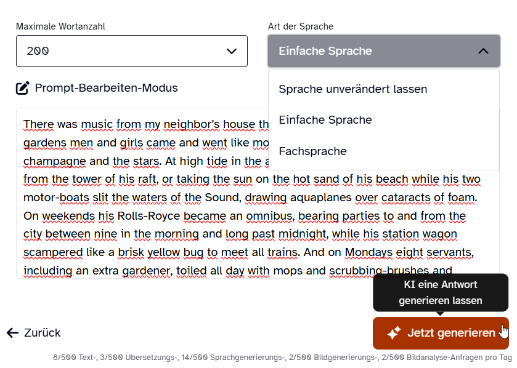
Task: Toggle the Prompt-Bearbeiten-Modus text label
Action: click(x=106, y=88)
